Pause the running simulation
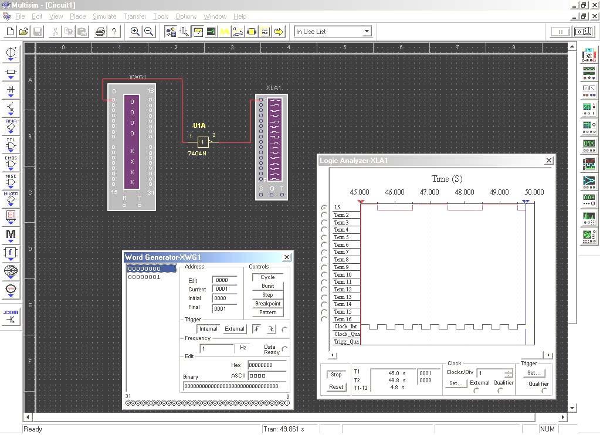Screen dimensions: 600x435 tap(560, 32)
